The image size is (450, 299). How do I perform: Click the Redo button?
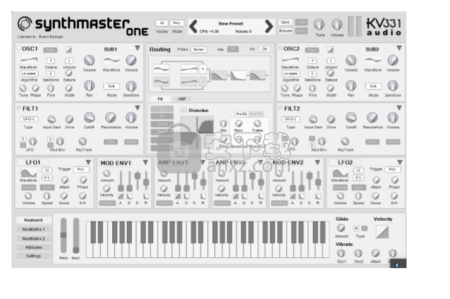tap(301, 31)
